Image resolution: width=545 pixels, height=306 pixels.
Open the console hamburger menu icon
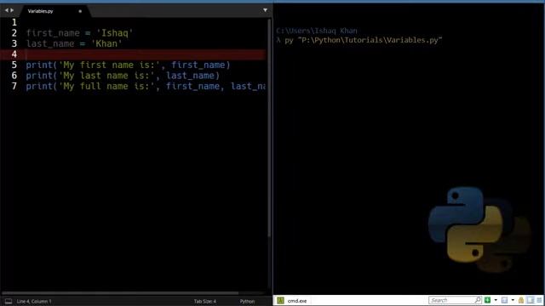[539, 300]
